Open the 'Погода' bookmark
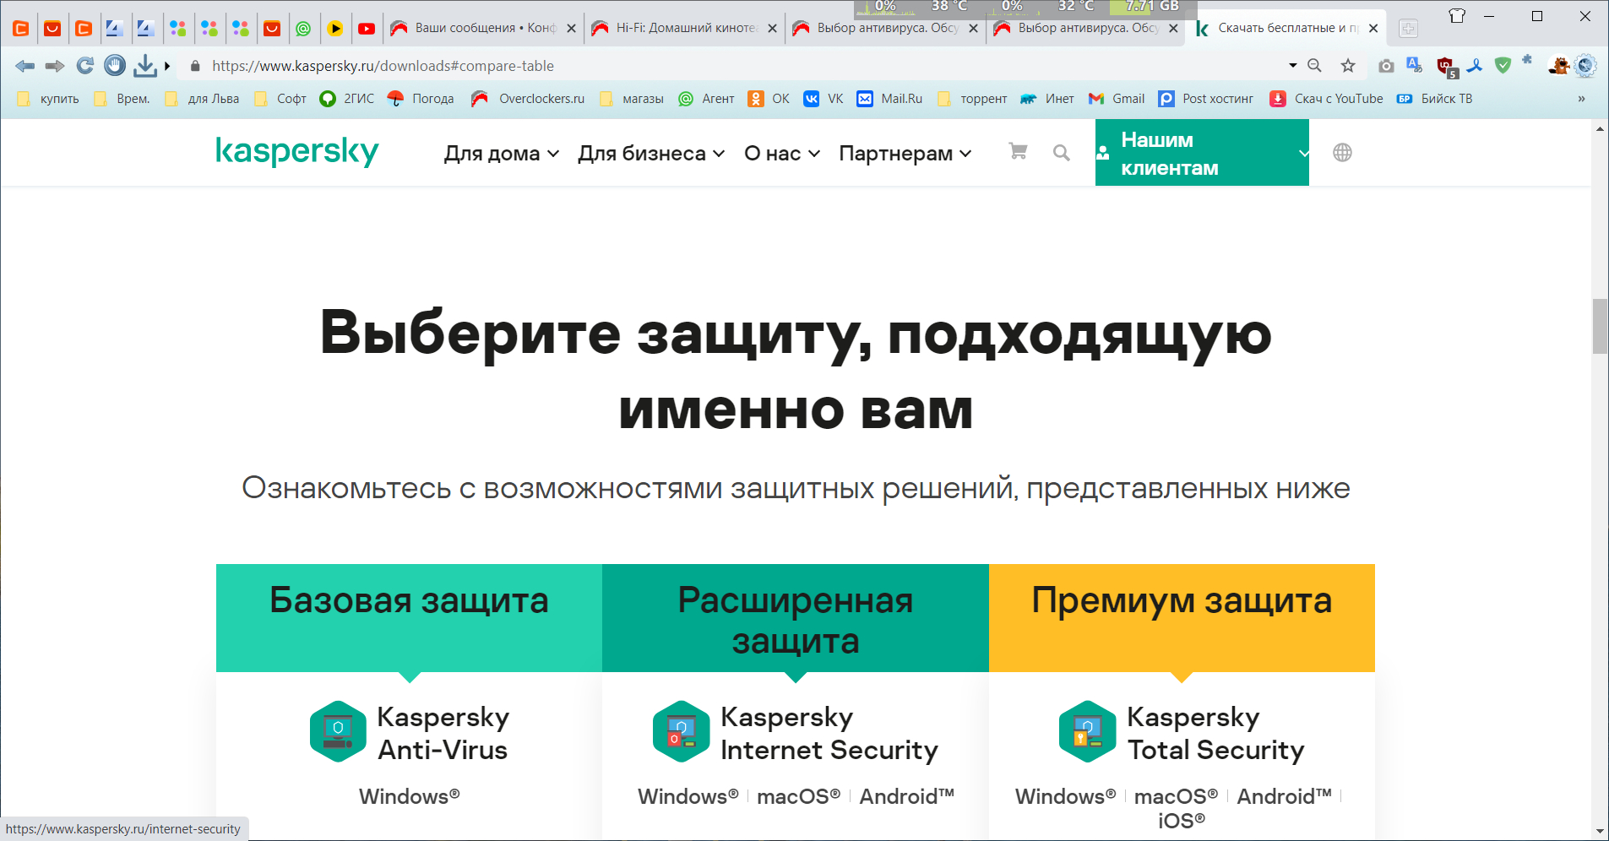The image size is (1609, 841). click(421, 99)
